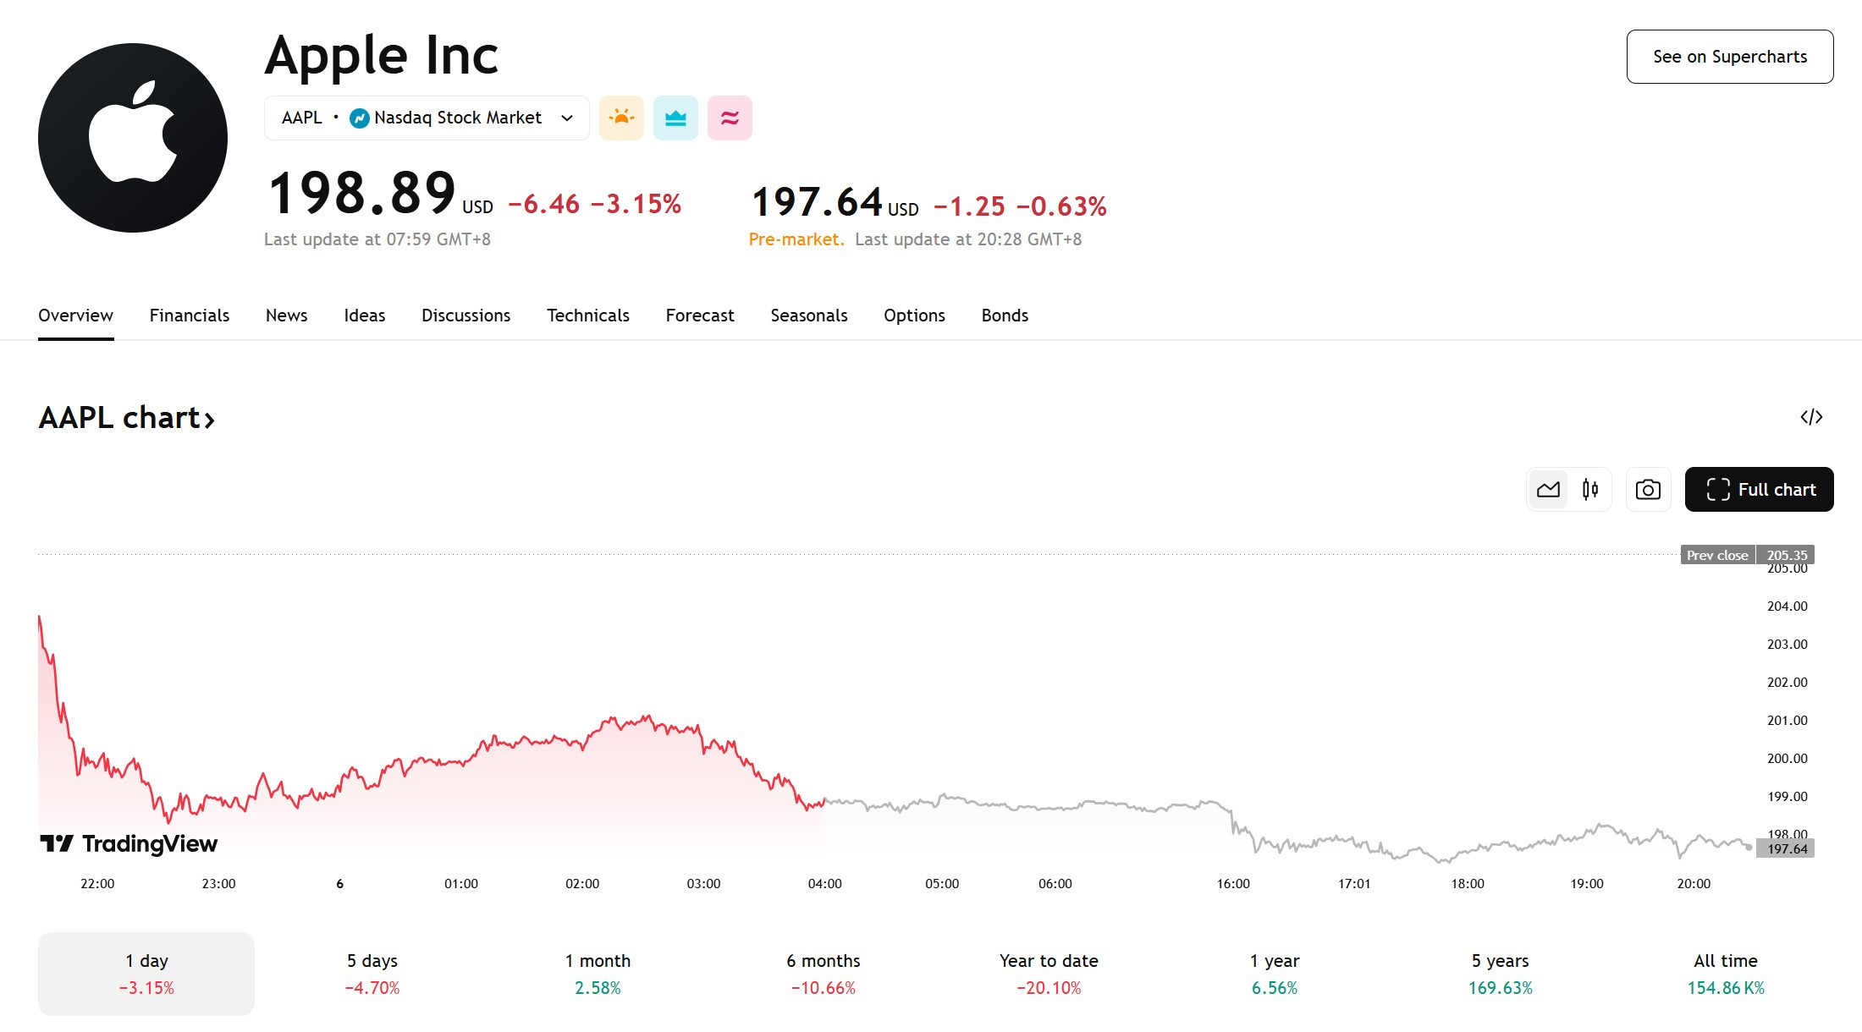Open the Full chart button
The height and width of the screenshot is (1032, 1862).
click(x=1759, y=490)
